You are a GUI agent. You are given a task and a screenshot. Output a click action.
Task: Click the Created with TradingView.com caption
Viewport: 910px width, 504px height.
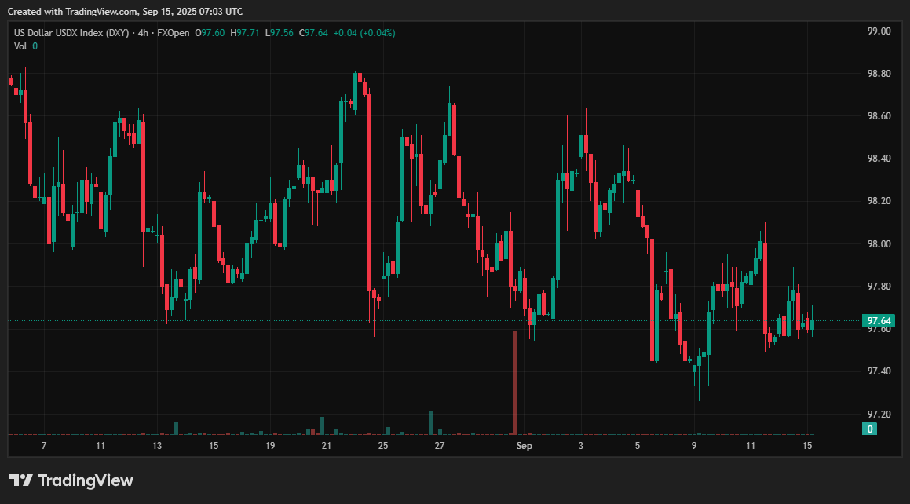point(125,12)
